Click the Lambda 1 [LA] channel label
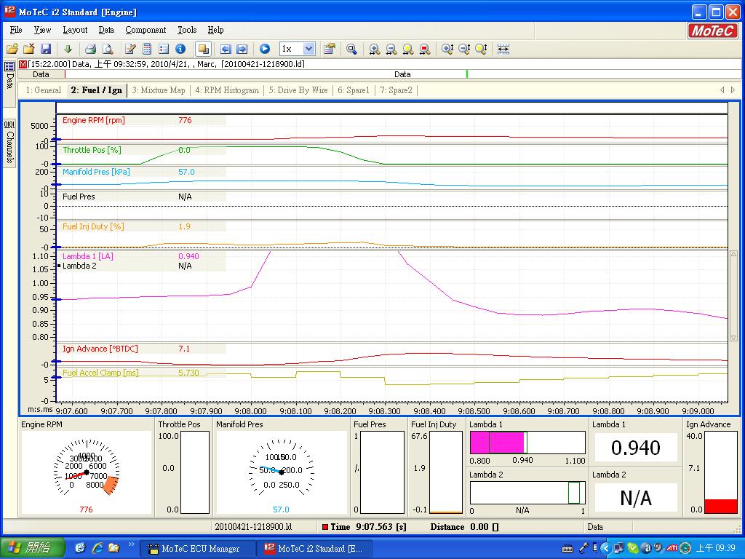 88,256
